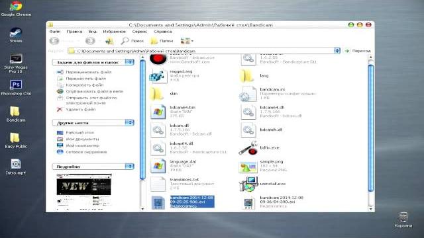
Task: Go to Рабочий стол in other places
Action: (x=79, y=132)
